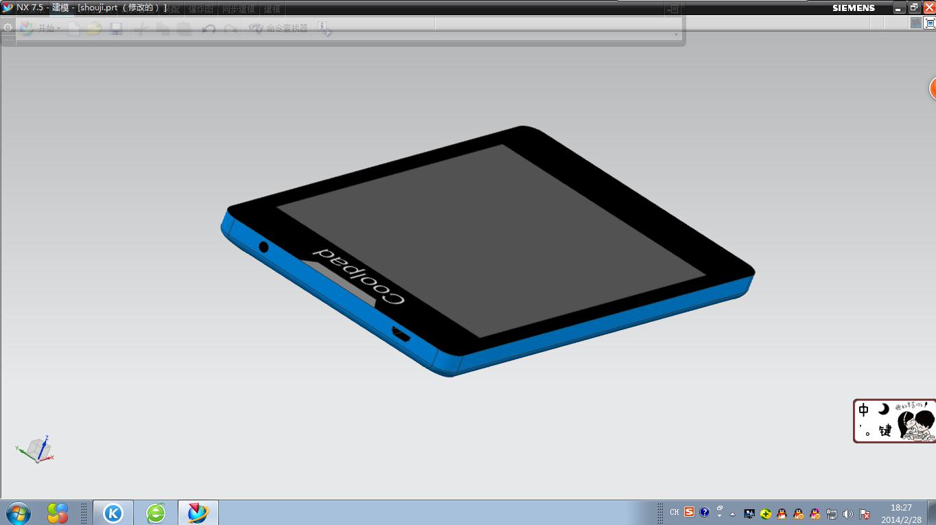Screen dimensions: 936x525
Task: Toggle the moon half-width/full-width icon
Action: [884, 409]
